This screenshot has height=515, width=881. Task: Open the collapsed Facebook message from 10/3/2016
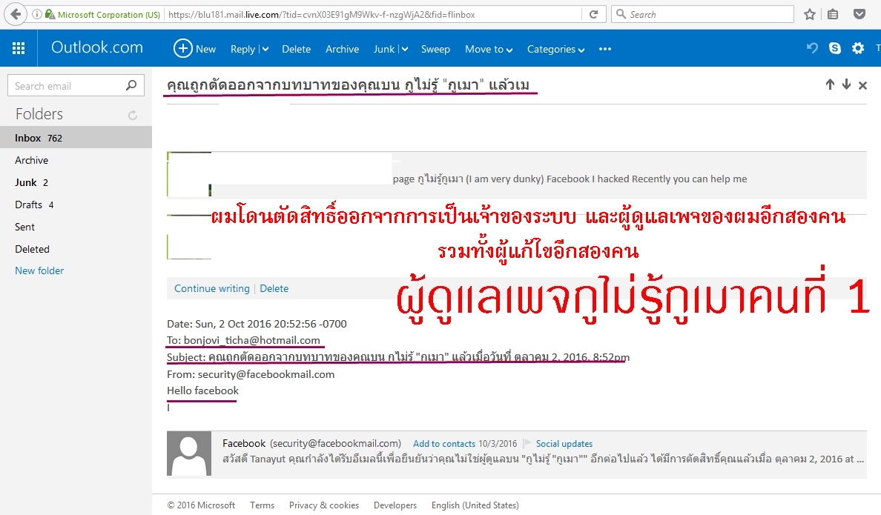[x=516, y=453]
